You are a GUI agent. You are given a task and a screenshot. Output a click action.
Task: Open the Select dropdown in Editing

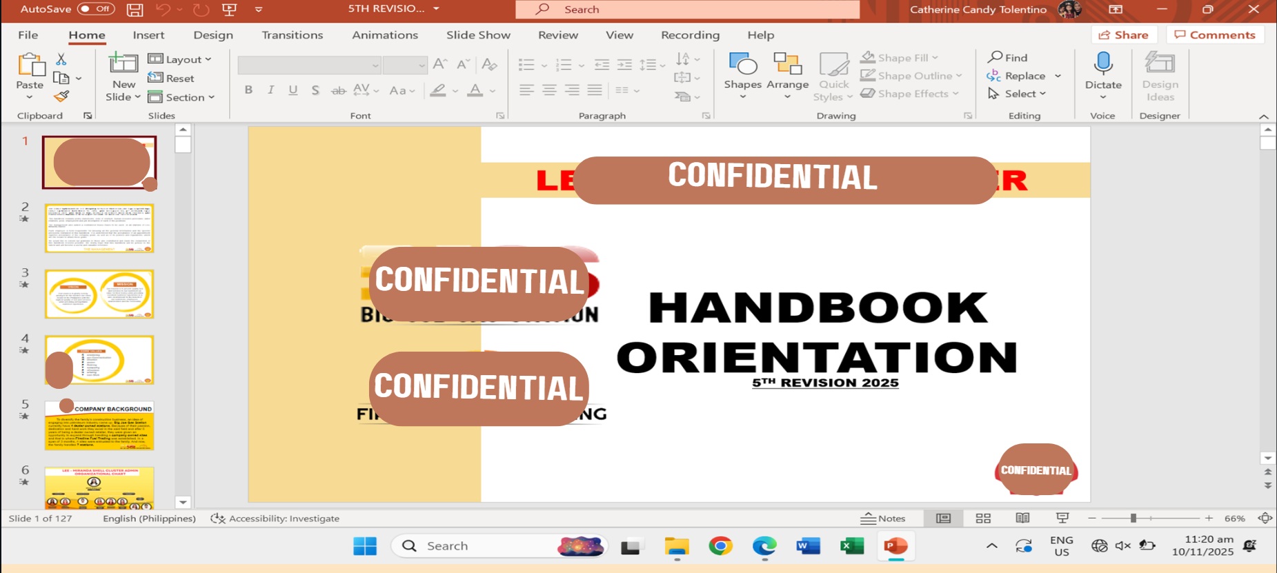[x=1018, y=94]
